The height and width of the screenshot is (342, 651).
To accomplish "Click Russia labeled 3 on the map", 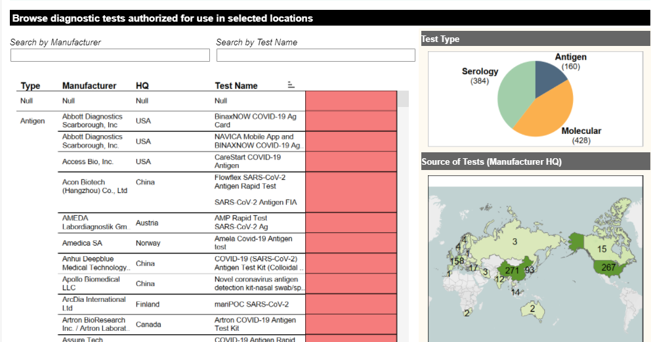I will point(514,242).
